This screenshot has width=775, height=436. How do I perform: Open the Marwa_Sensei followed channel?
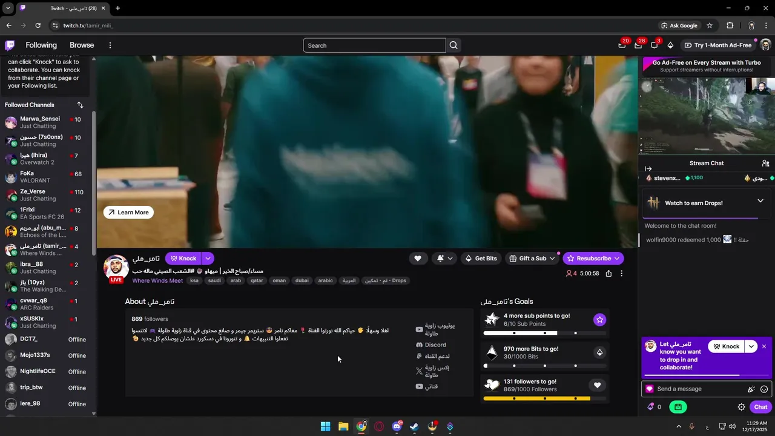click(x=46, y=123)
